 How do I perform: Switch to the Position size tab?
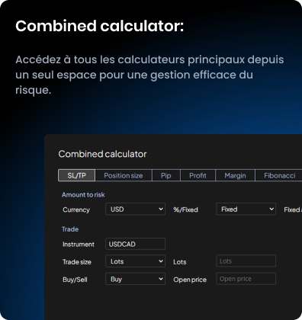click(124, 175)
